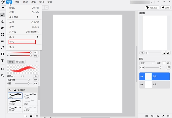Toggle visibility of the 背景 layer
172x118 pixels.
point(141,84)
